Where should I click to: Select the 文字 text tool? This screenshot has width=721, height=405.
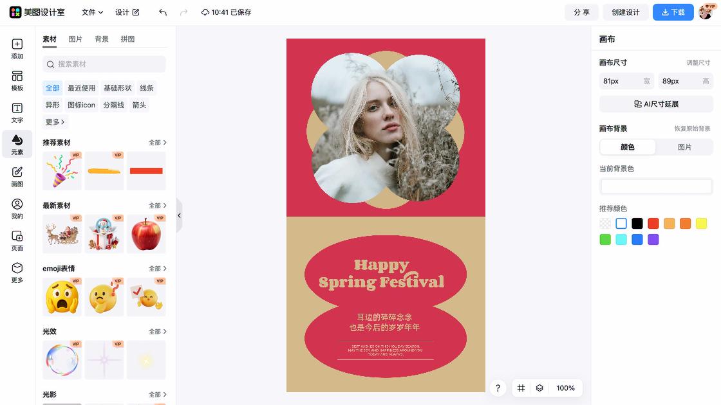[17, 113]
